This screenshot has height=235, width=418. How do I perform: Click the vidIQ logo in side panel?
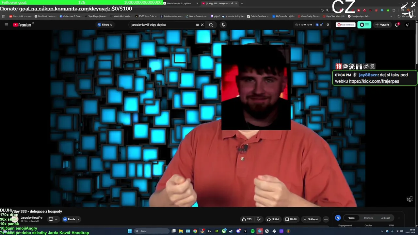pyautogui.click(x=338, y=218)
